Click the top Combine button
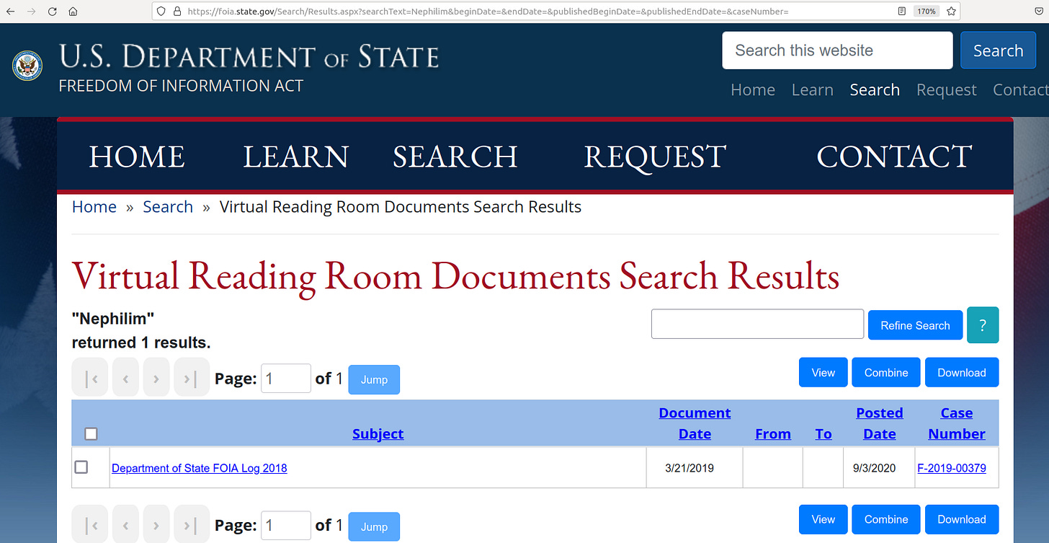 point(886,372)
